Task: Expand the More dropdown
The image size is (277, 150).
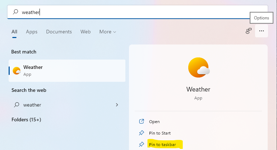Action: pyautogui.click(x=107, y=32)
